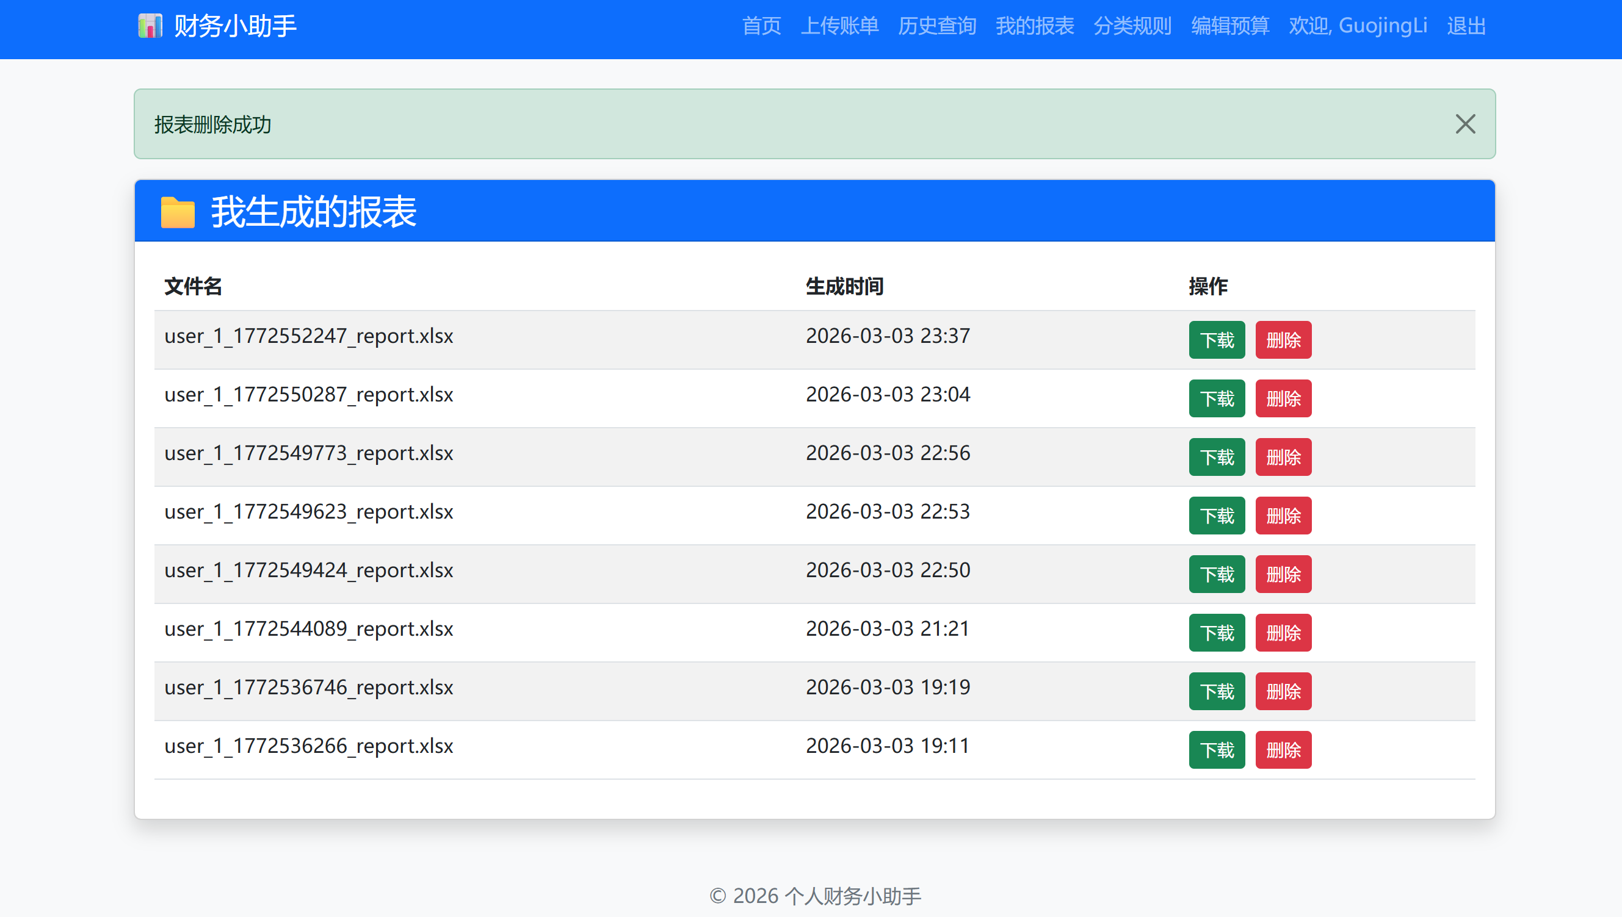
Task: Click 退出 to log out
Action: (1466, 26)
